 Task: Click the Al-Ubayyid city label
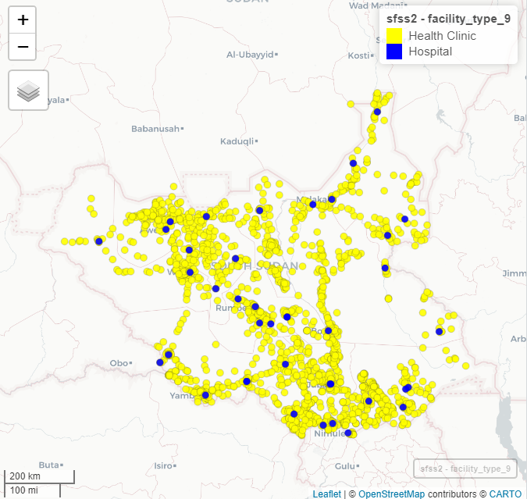[251, 55]
